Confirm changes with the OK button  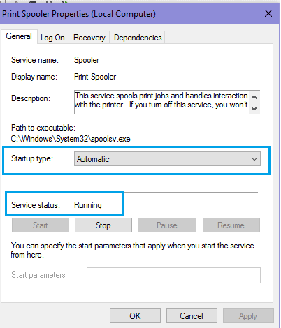pos(135,316)
